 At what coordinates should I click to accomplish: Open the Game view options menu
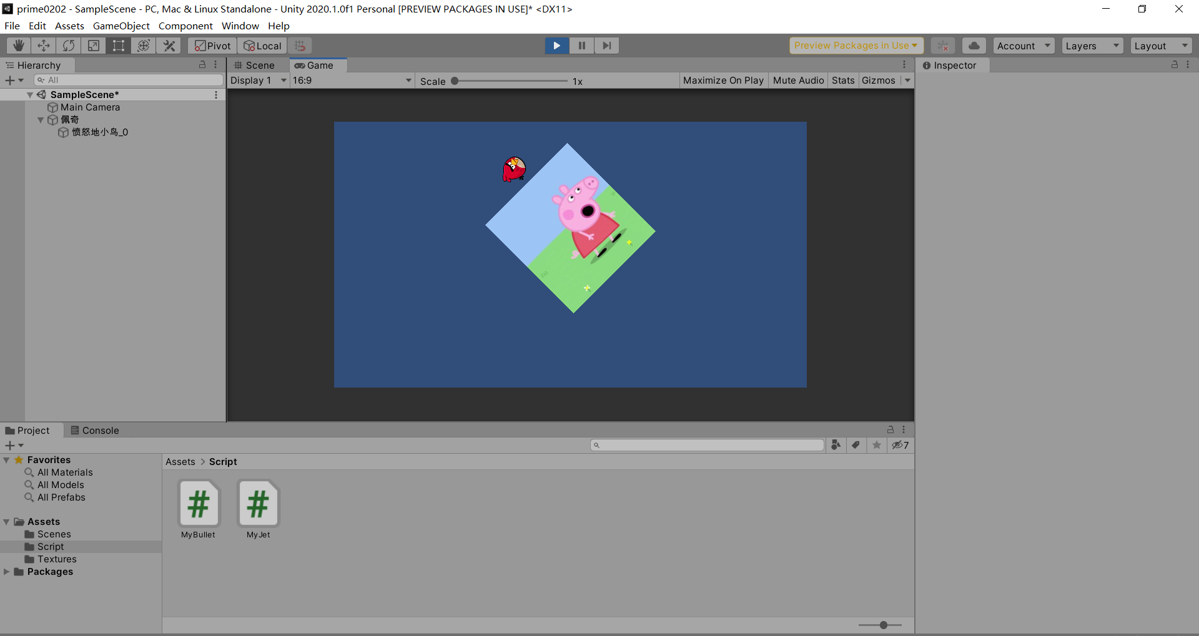pyautogui.click(x=904, y=64)
